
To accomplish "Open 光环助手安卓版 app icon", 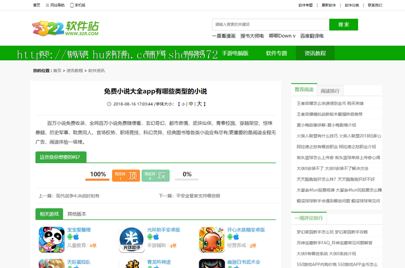I will (x=132, y=240).
